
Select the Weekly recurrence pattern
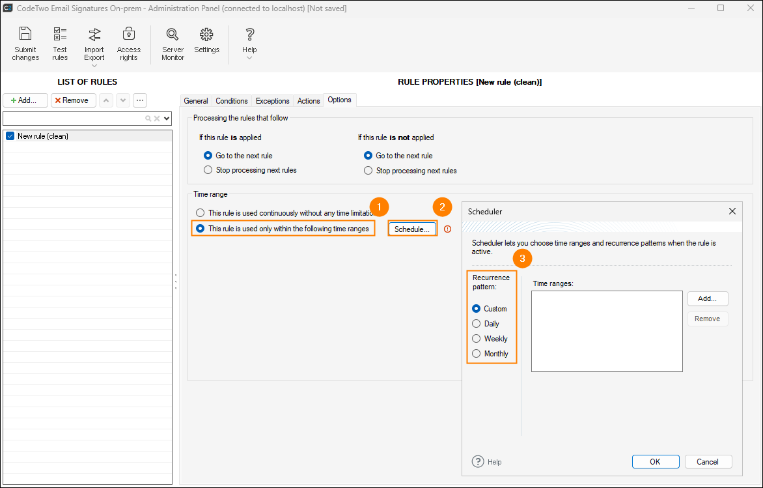pyautogui.click(x=477, y=339)
